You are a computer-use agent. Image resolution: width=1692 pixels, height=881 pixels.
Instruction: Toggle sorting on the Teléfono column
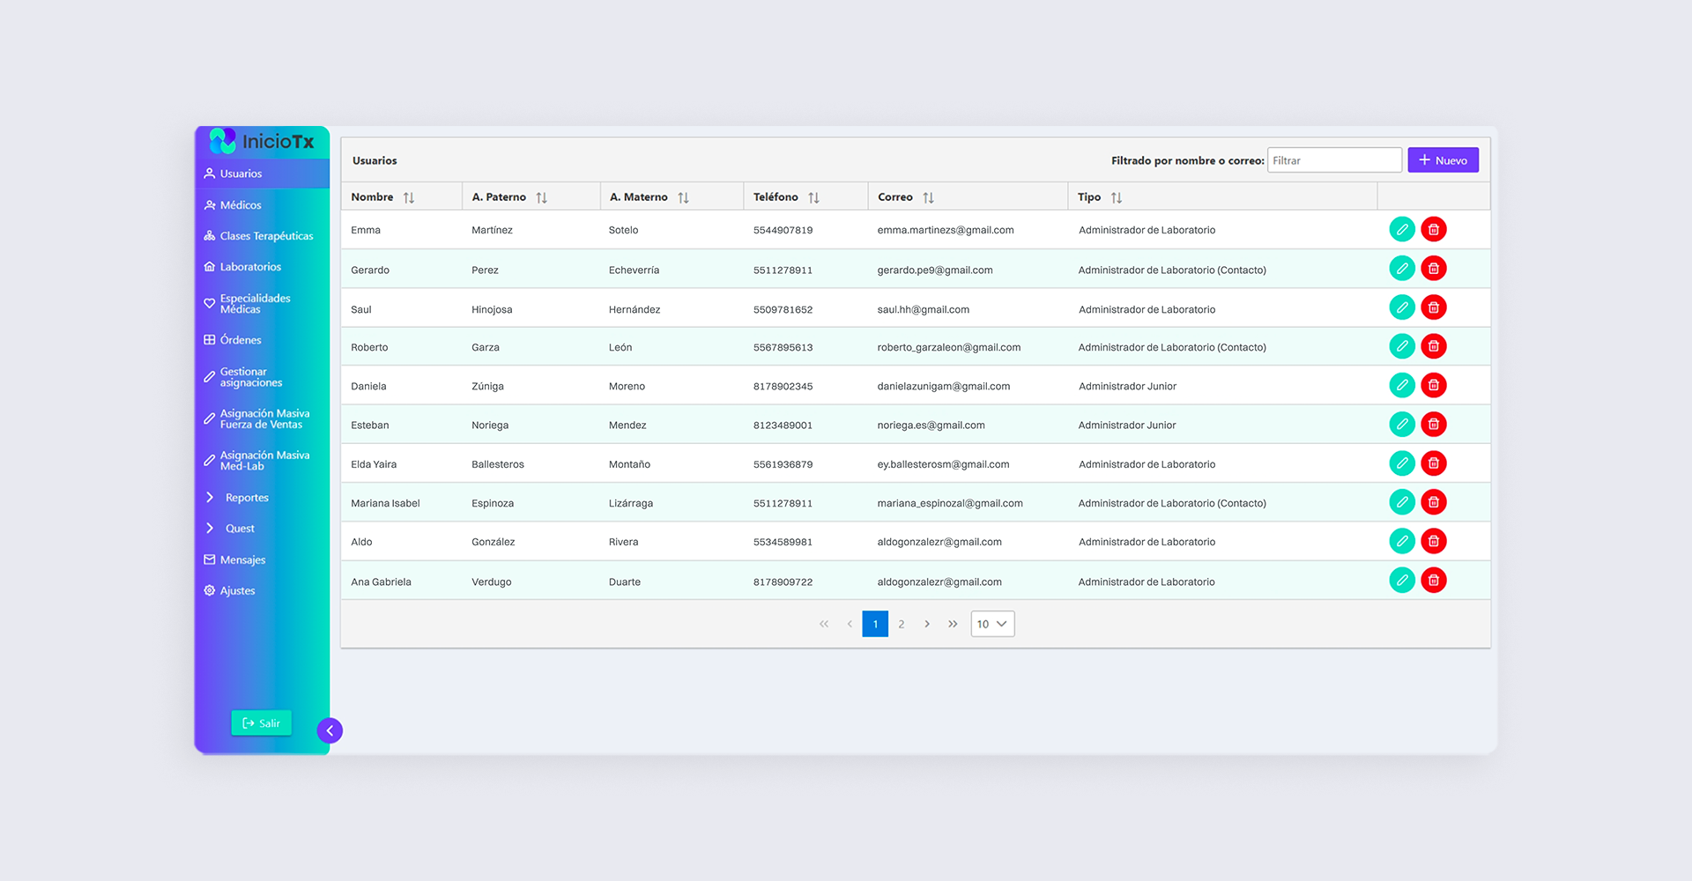pyautogui.click(x=813, y=198)
